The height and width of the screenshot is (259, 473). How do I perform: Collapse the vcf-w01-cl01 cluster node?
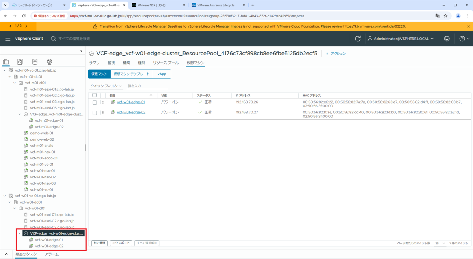(x=15, y=208)
